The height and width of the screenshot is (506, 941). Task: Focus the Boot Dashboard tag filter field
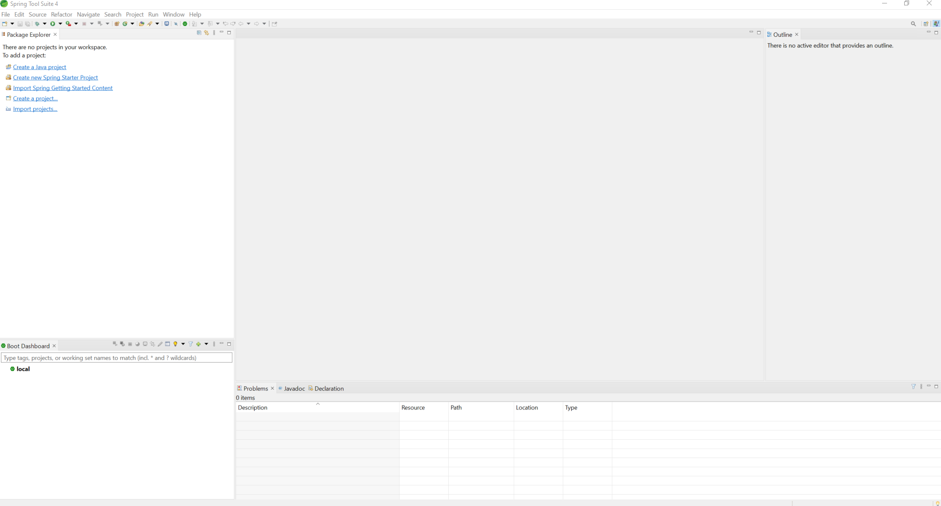[117, 358]
